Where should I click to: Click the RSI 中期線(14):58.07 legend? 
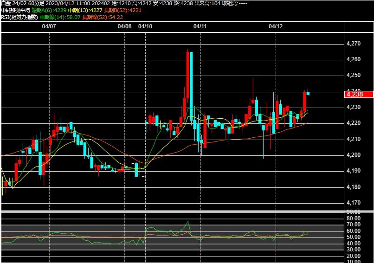point(60,17)
